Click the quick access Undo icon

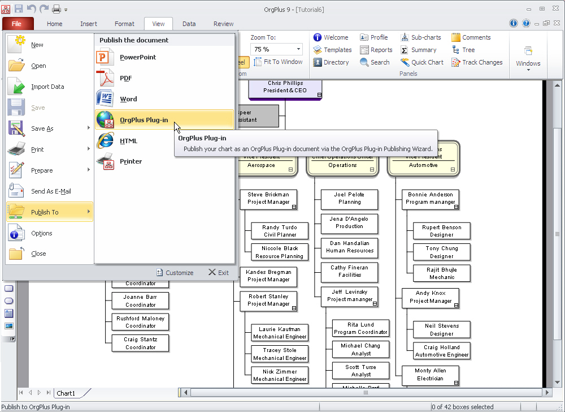[x=31, y=8]
